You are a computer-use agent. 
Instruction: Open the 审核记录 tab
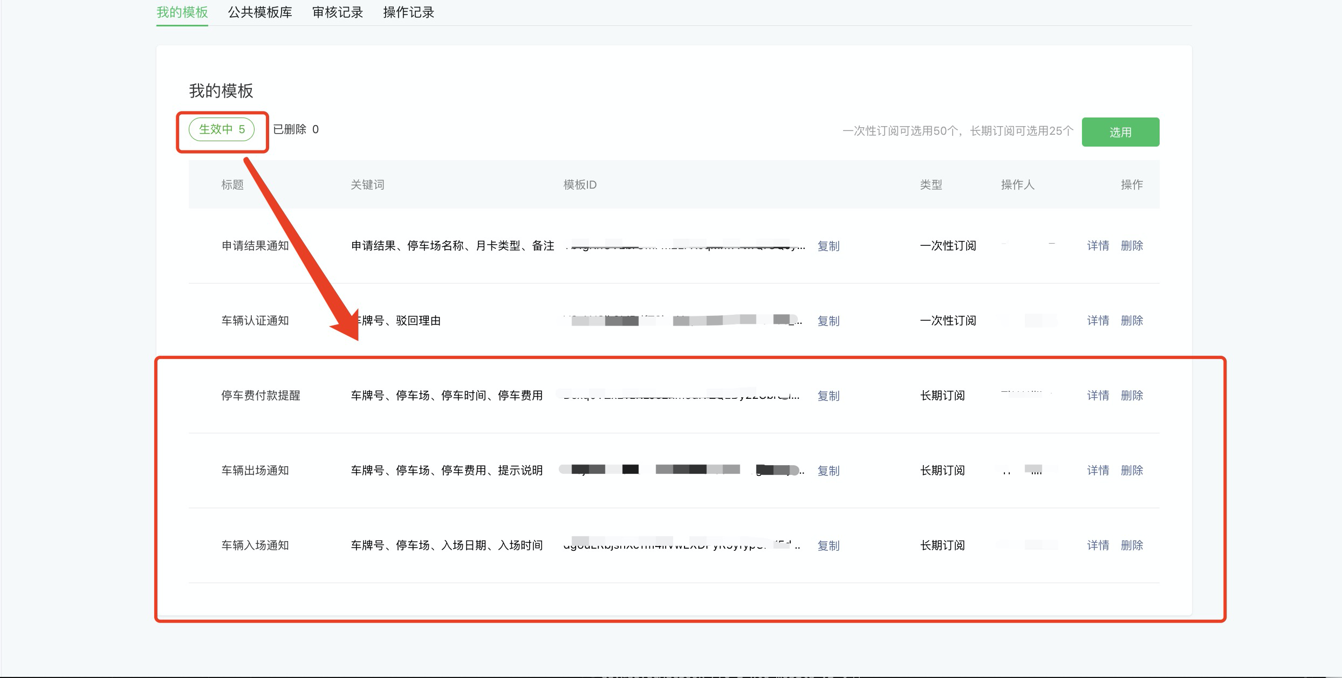[338, 12]
